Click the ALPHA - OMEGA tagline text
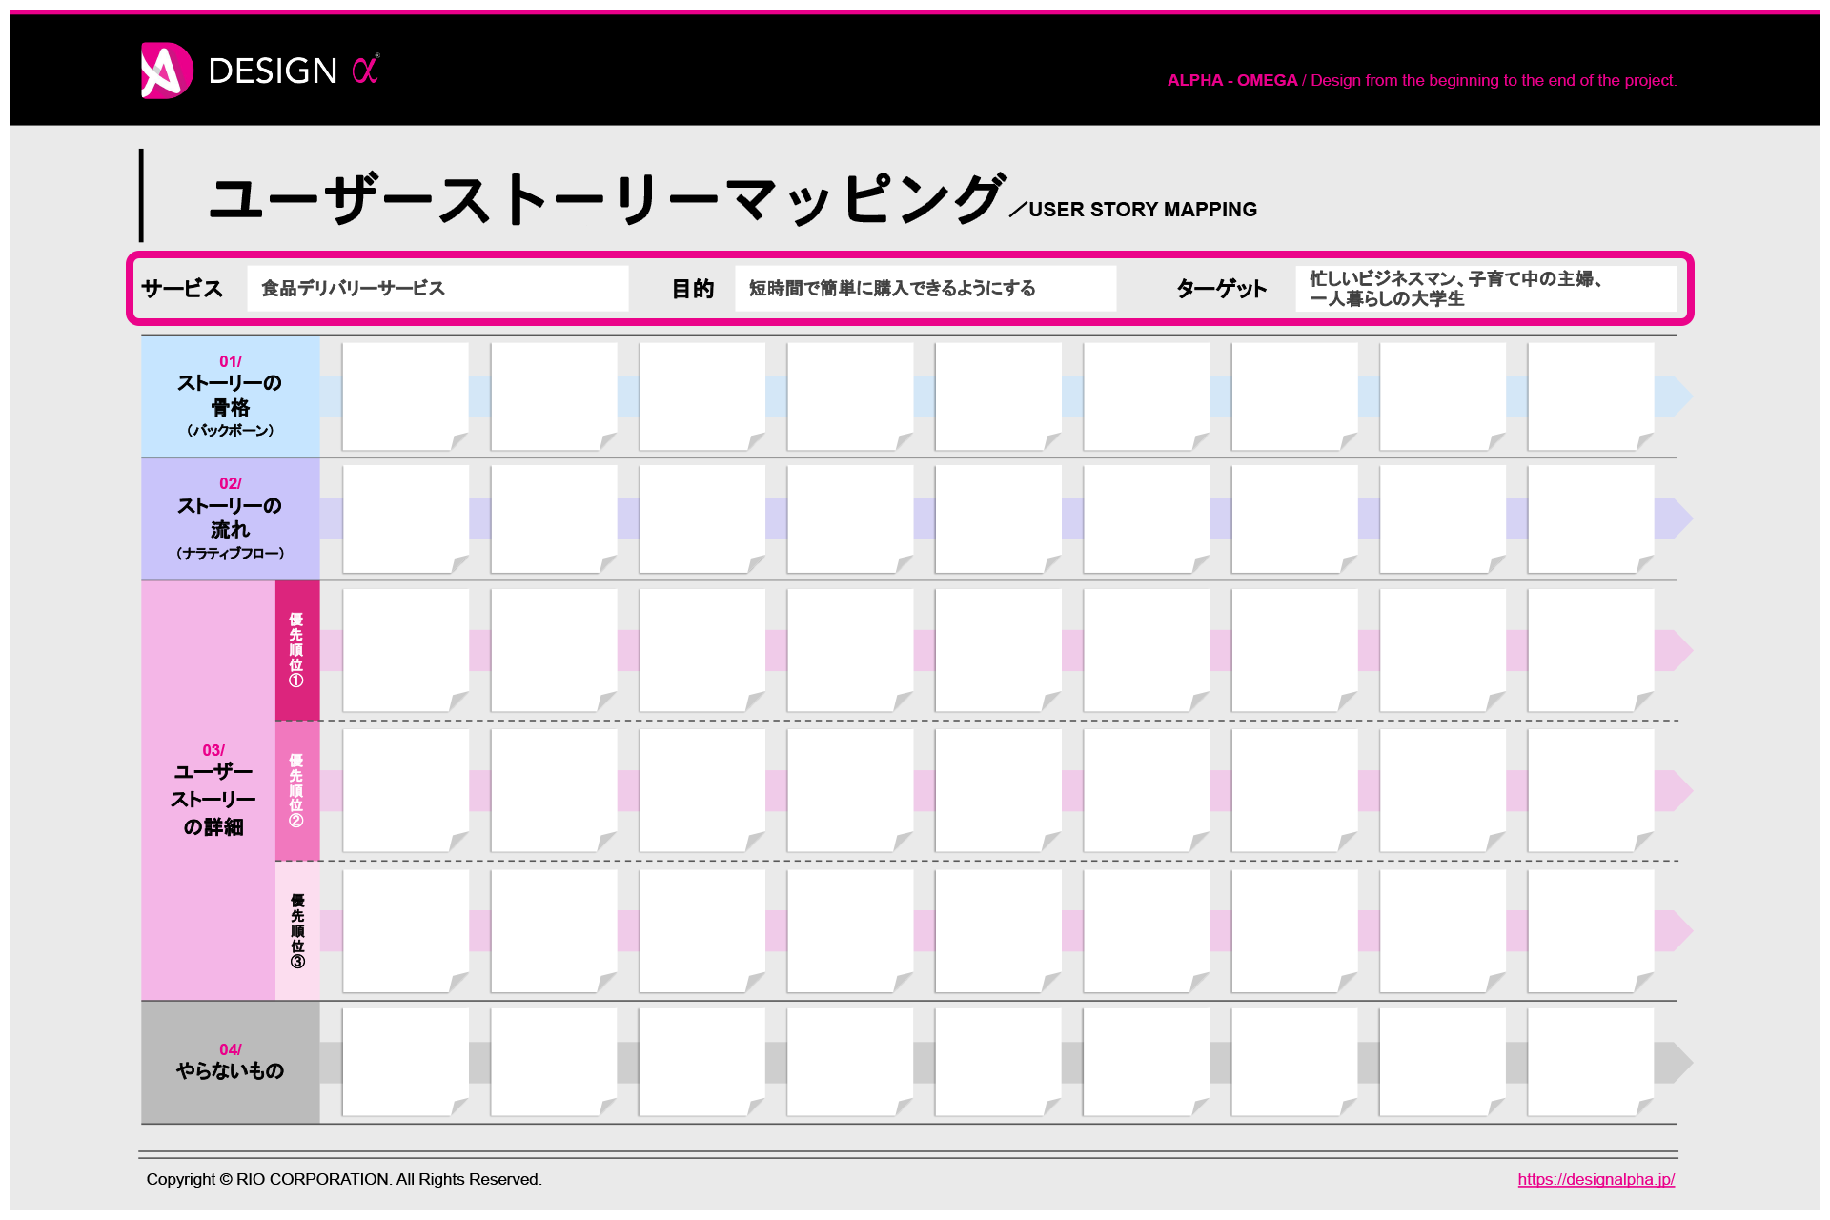Screen dimensions: 1830x1220 (x=1421, y=80)
